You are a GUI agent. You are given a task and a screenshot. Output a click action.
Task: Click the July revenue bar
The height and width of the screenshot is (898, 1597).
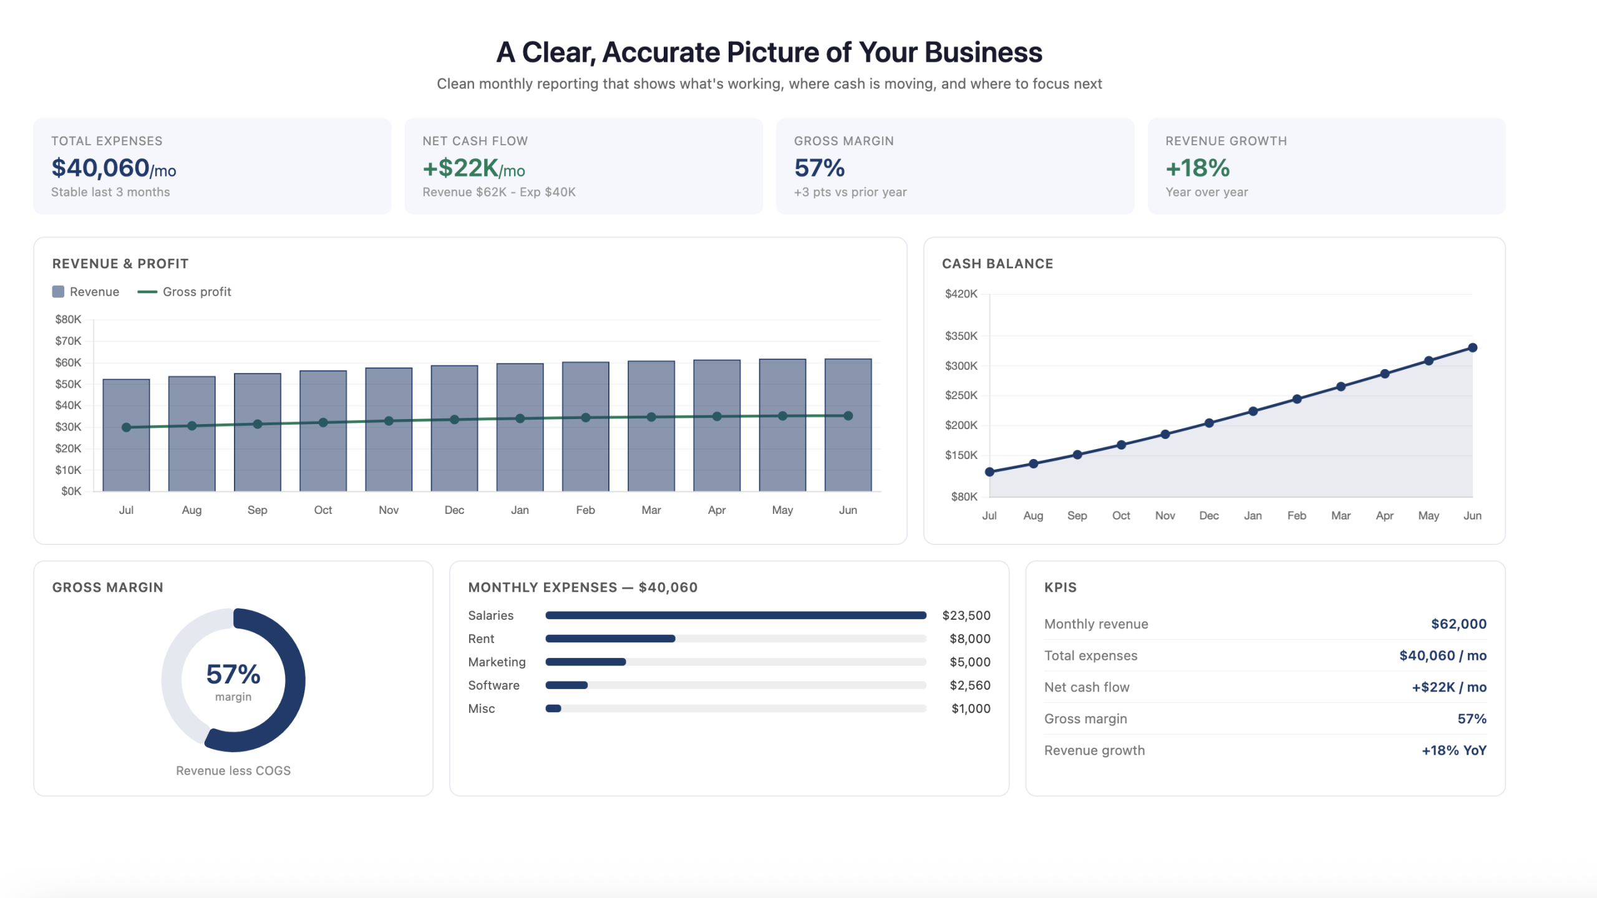pos(126,461)
